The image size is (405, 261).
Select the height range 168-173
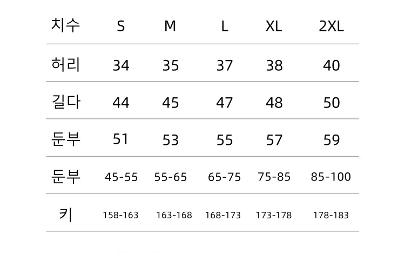223,215
